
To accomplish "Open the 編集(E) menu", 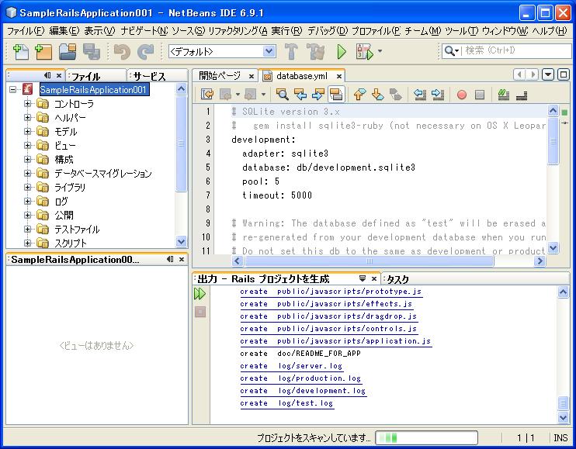I will pos(64,31).
